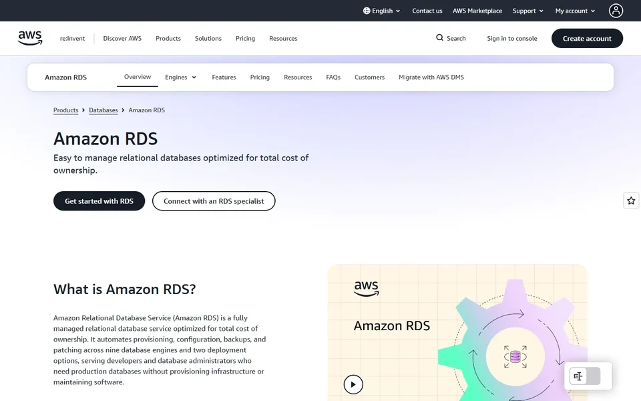Click the star bookmark icon
The height and width of the screenshot is (401, 641).
point(631,200)
